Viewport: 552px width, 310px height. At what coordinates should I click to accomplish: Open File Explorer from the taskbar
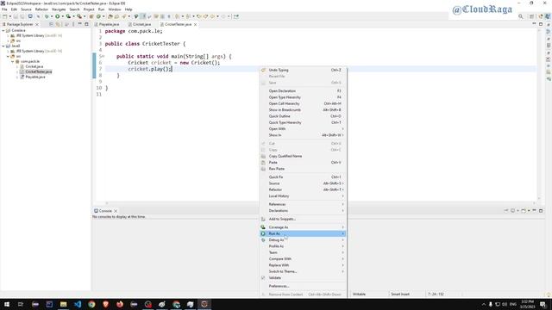pos(63,304)
